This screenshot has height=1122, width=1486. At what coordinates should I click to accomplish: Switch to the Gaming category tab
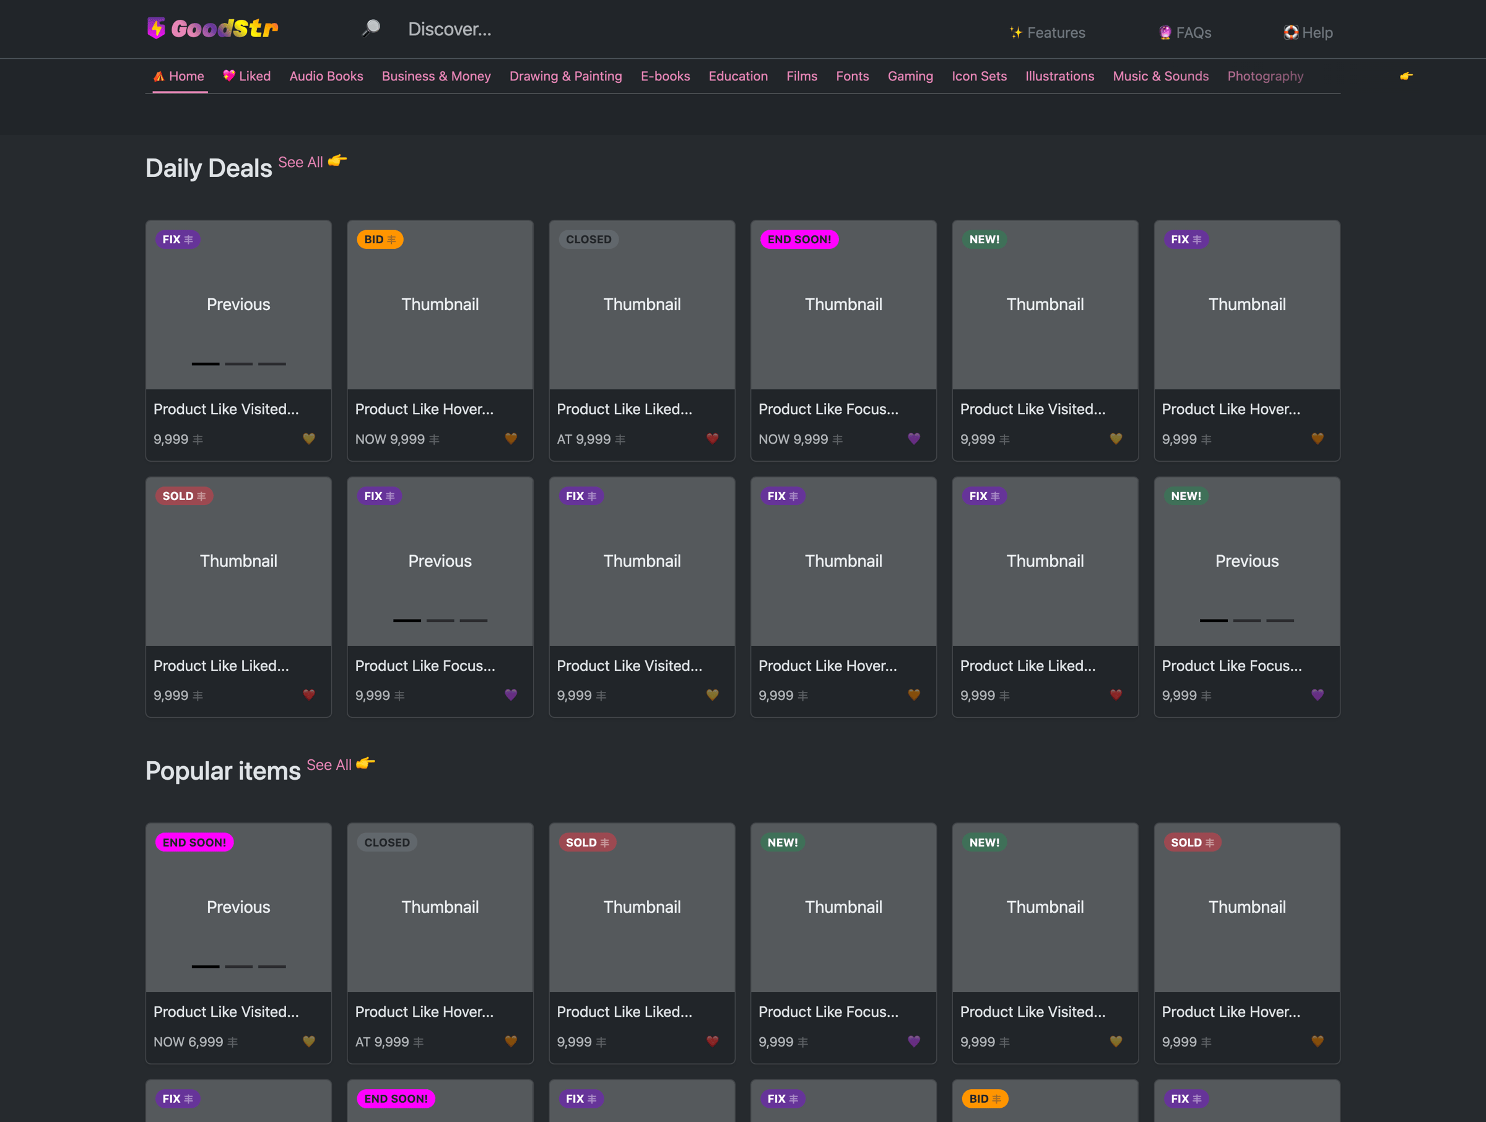pyautogui.click(x=910, y=76)
